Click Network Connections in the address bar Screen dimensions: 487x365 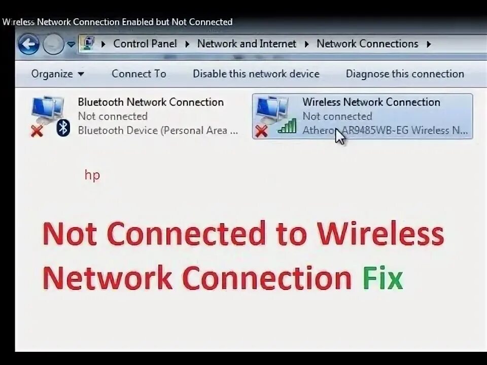pos(367,44)
